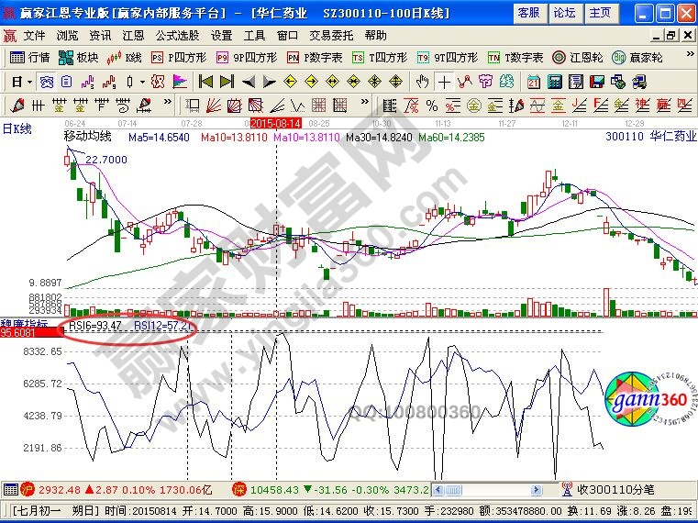This screenshot has height=523, width=698.
Task: Open the 日 period dropdown arrow
Action: tap(30, 82)
